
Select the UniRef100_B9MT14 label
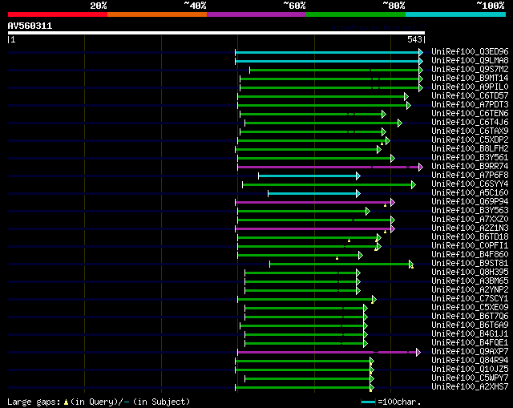point(470,79)
